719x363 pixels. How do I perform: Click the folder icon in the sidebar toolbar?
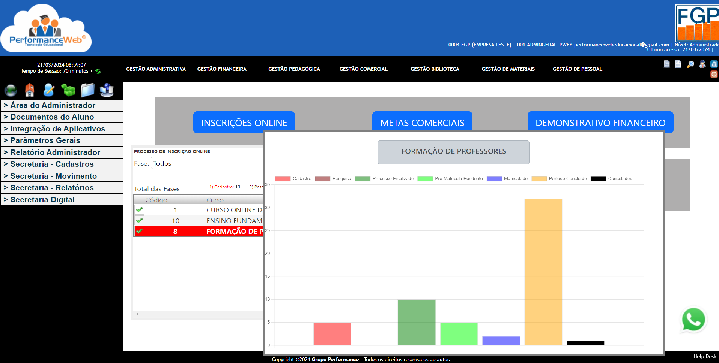click(x=88, y=90)
